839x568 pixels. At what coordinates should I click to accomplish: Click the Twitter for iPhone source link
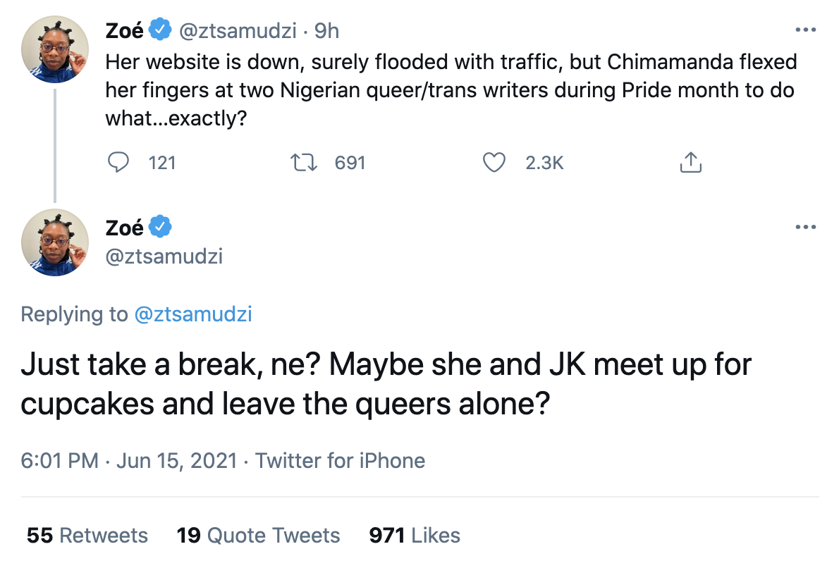tap(340, 460)
